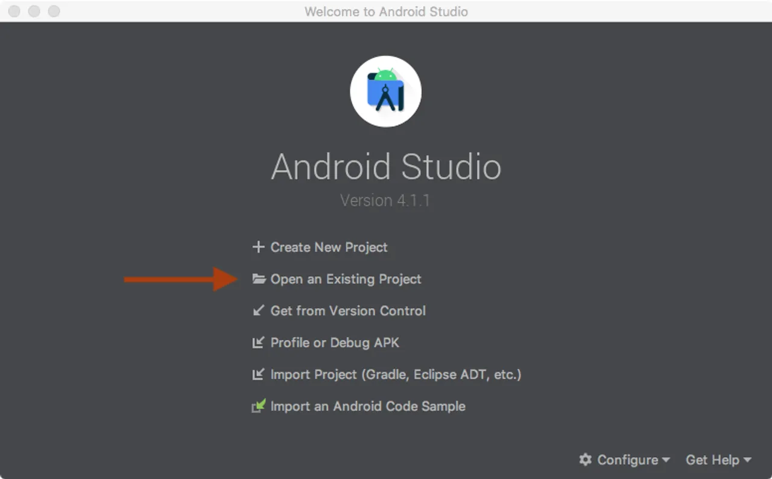Viewport: 772px width, 479px height.
Task: Expand the Configure options using its chevron
Action: 667,460
